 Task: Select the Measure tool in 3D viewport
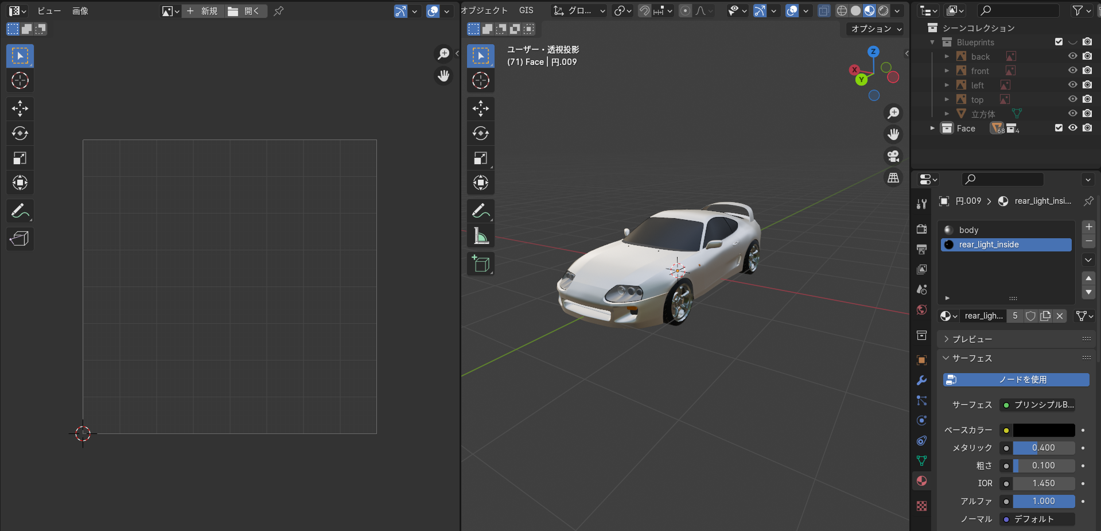481,236
